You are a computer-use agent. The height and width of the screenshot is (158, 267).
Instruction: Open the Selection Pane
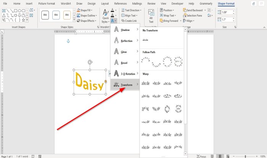coord(192,16)
